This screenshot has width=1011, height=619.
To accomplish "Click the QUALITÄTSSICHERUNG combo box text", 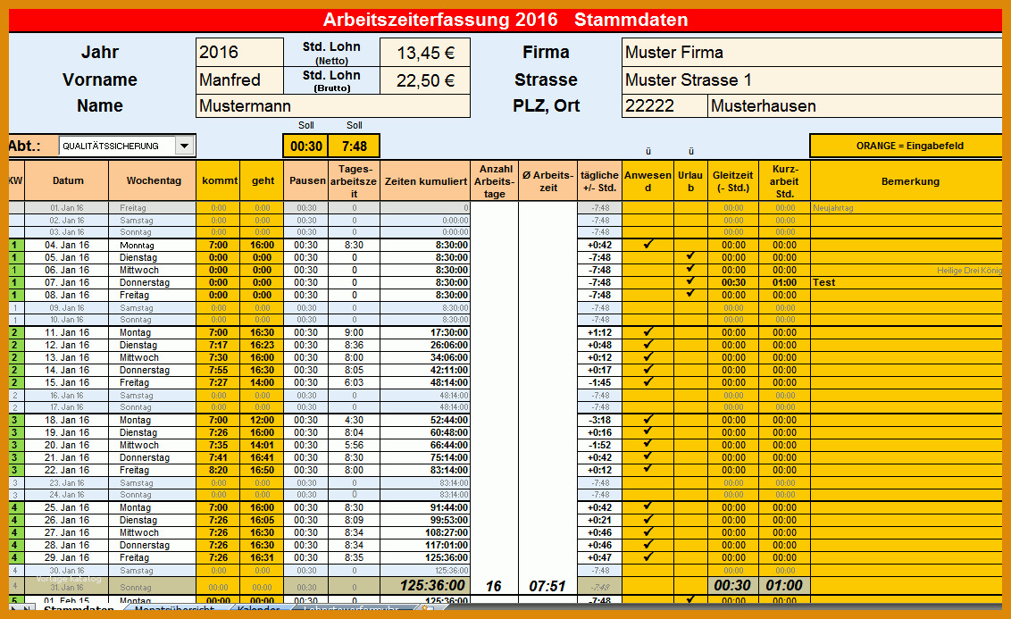I will (115, 146).
